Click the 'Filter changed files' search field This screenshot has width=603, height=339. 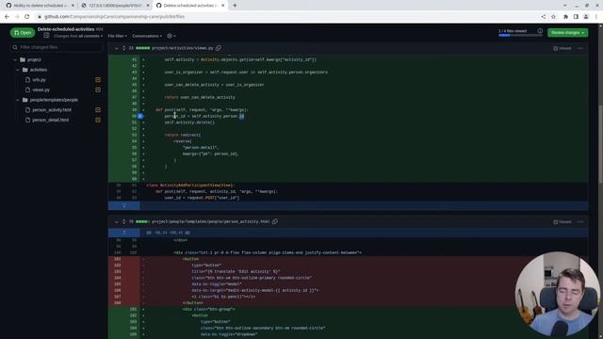(x=57, y=47)
